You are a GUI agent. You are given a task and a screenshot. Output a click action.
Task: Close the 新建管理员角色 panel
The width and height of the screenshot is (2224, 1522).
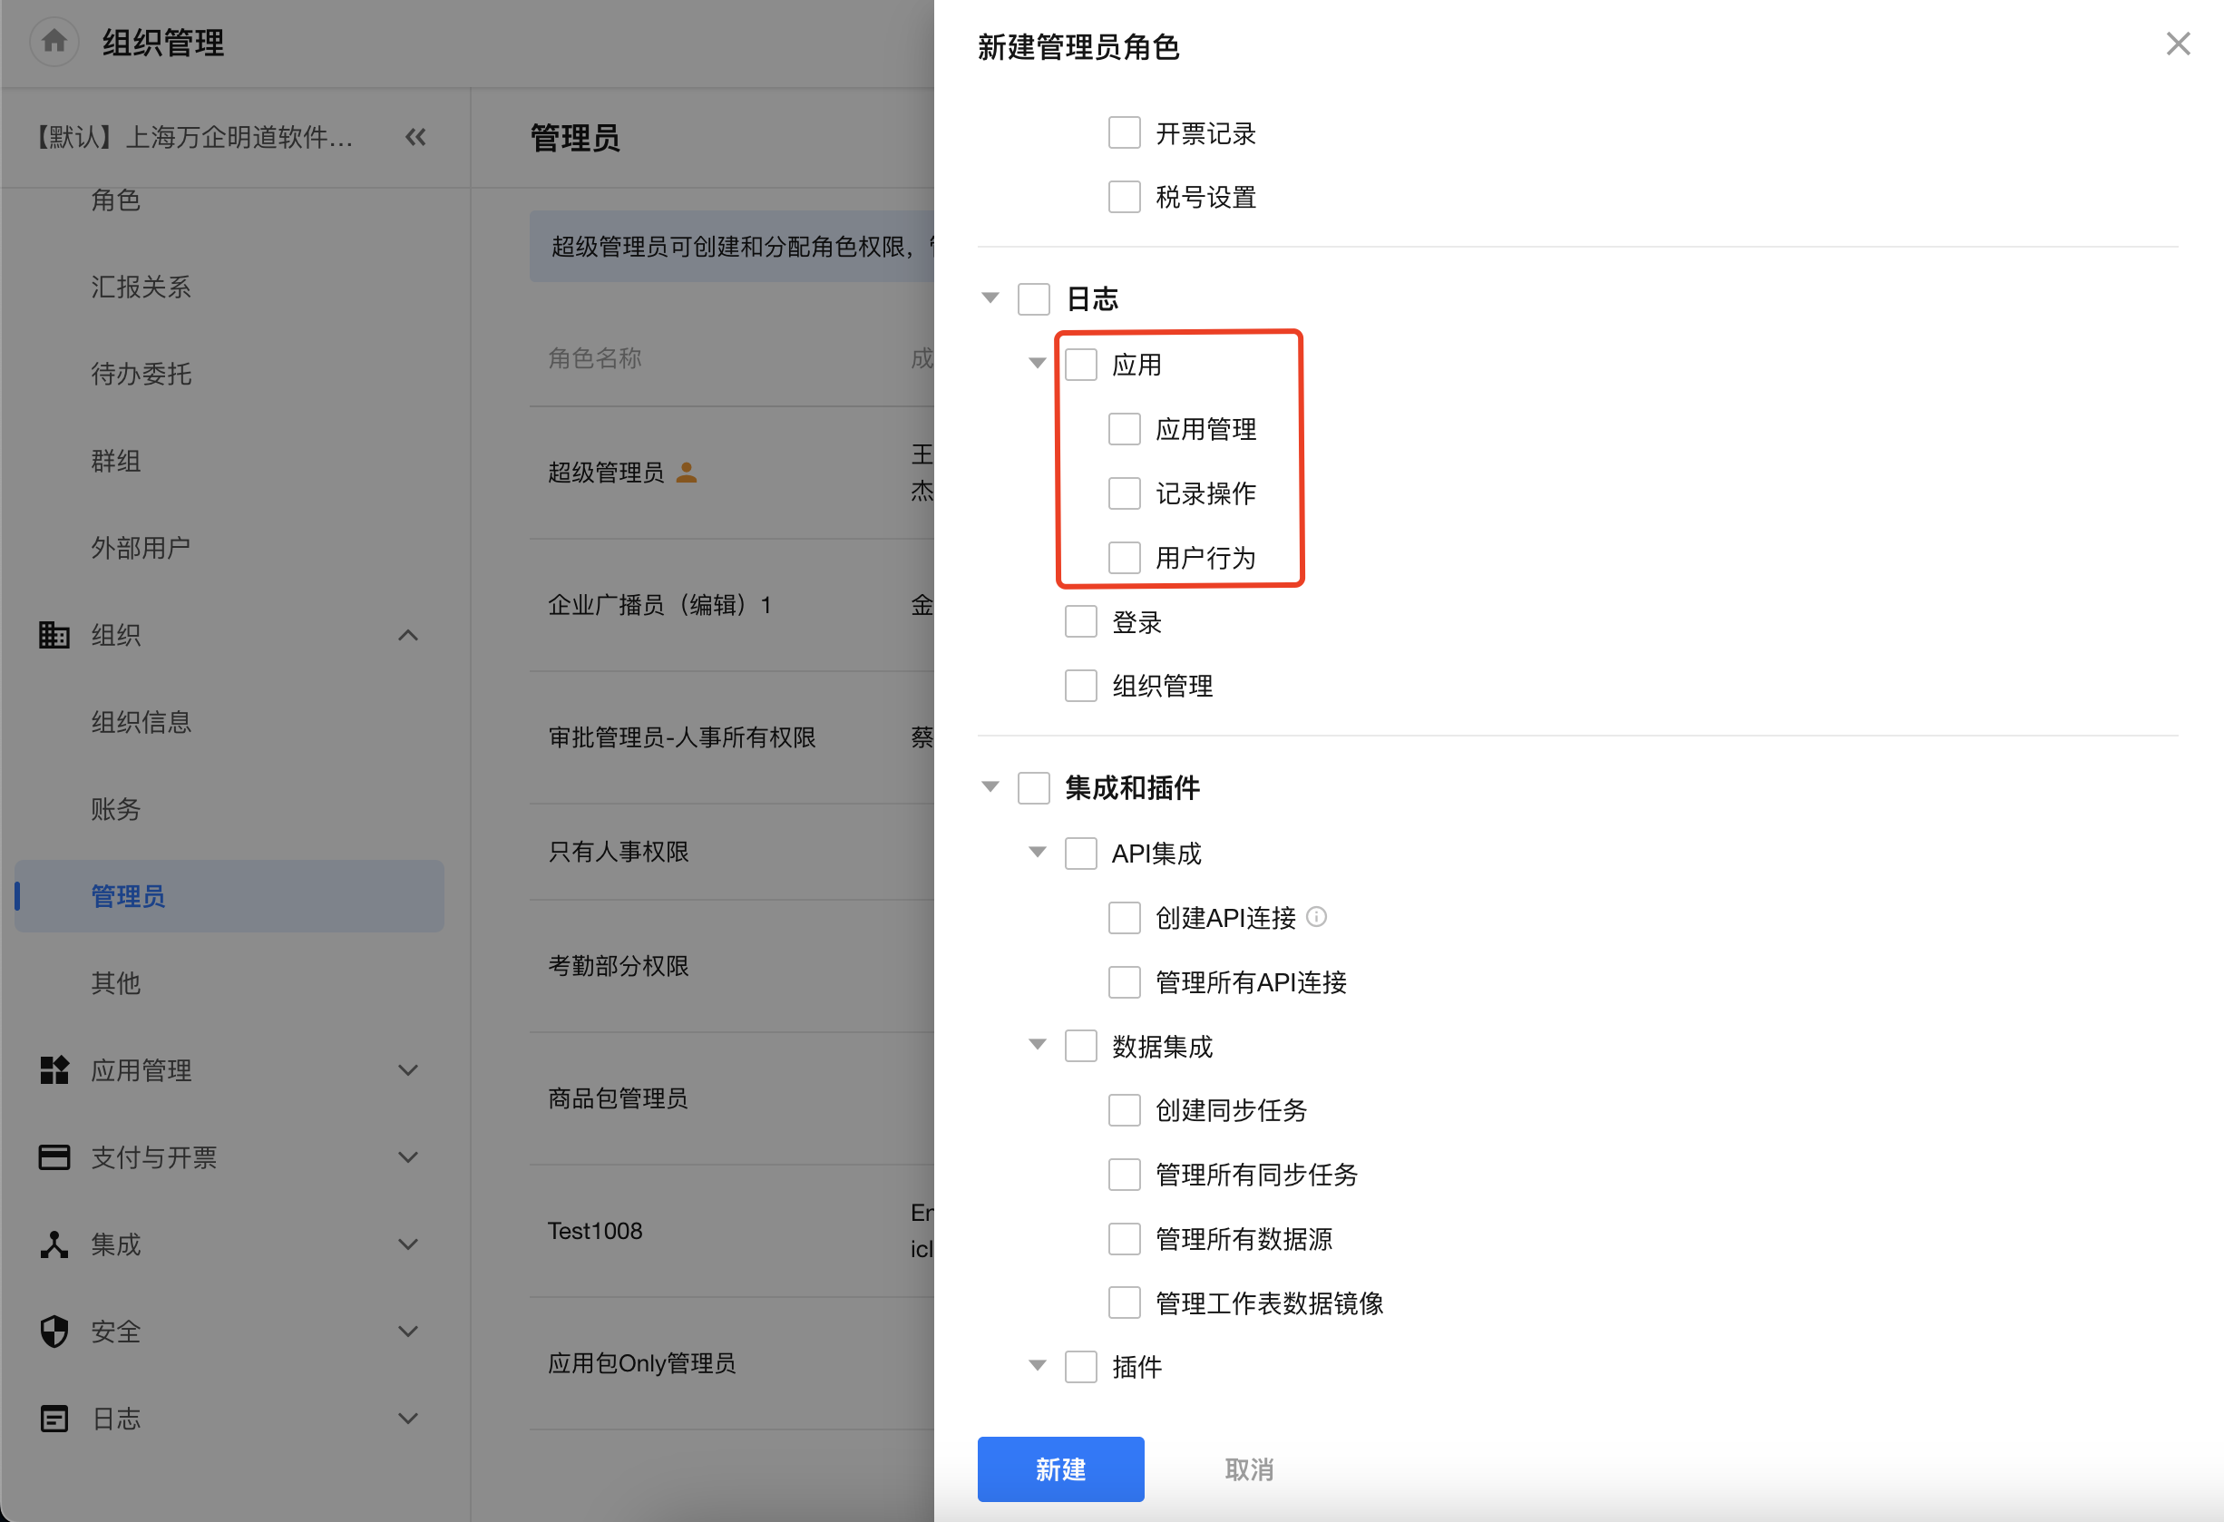click(2178, 44)
